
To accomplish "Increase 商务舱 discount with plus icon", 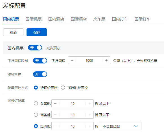I will (x=90, y=115).
